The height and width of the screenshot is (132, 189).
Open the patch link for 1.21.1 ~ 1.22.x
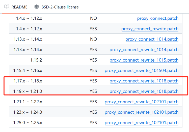point(142,102)
